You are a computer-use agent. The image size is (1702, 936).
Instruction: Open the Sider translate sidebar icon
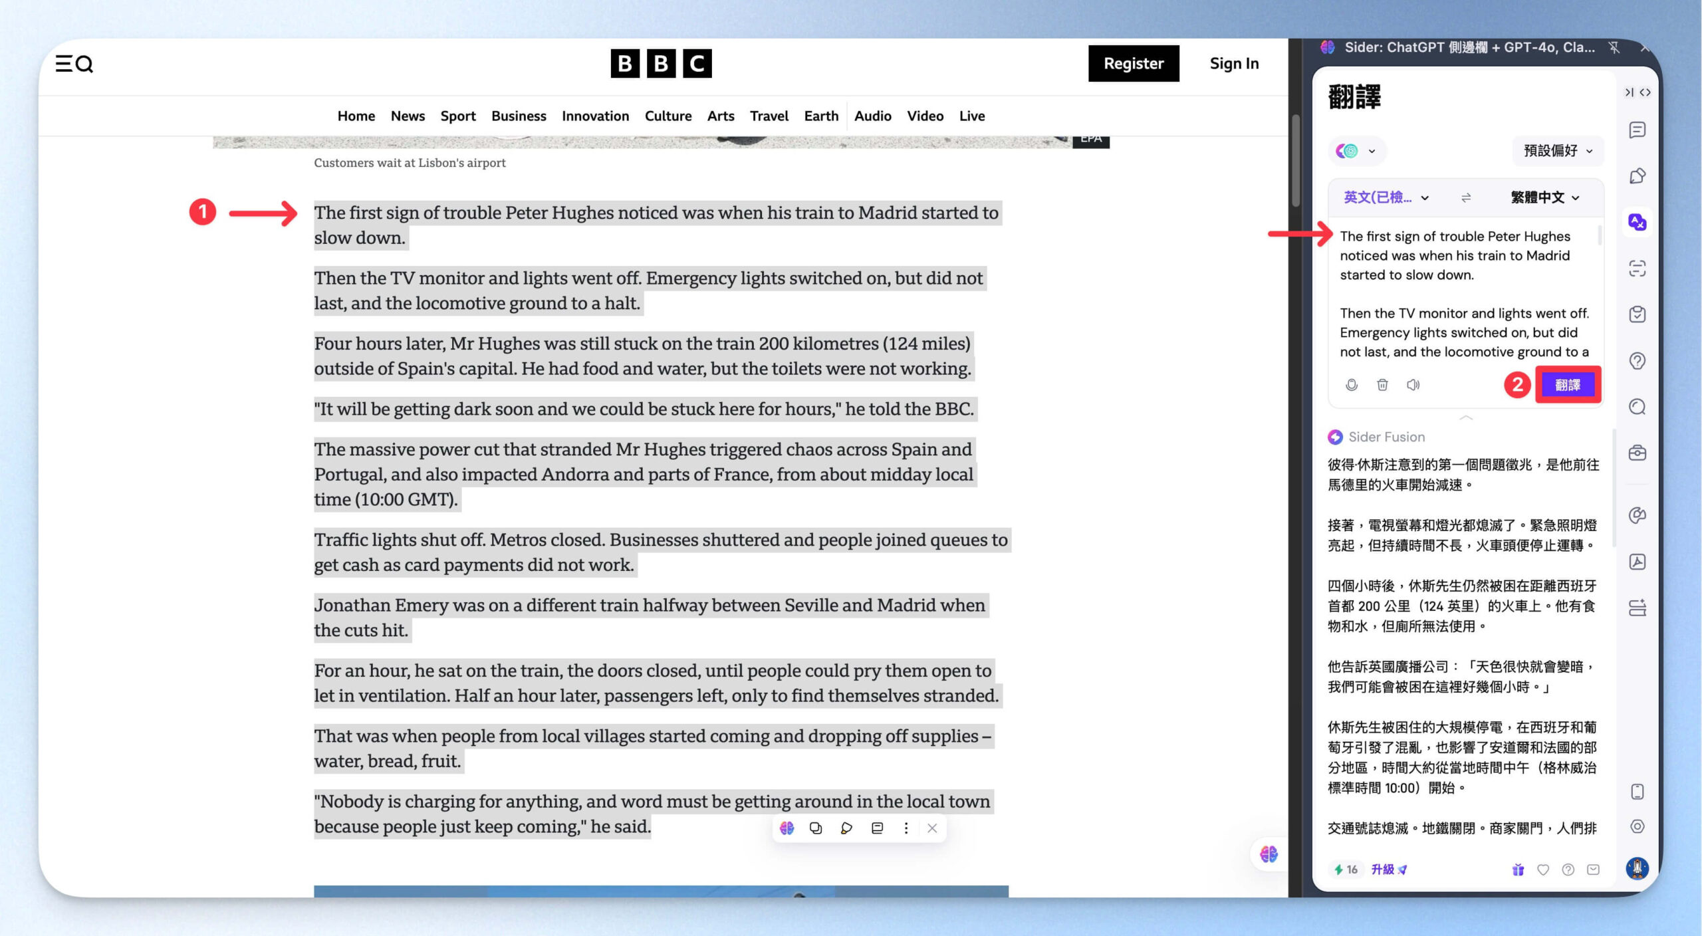(x=1637, y=222)
